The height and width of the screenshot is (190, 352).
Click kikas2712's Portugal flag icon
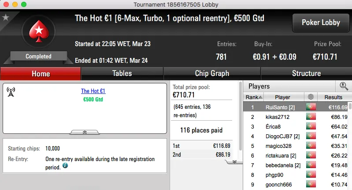[x=311, y=117]
